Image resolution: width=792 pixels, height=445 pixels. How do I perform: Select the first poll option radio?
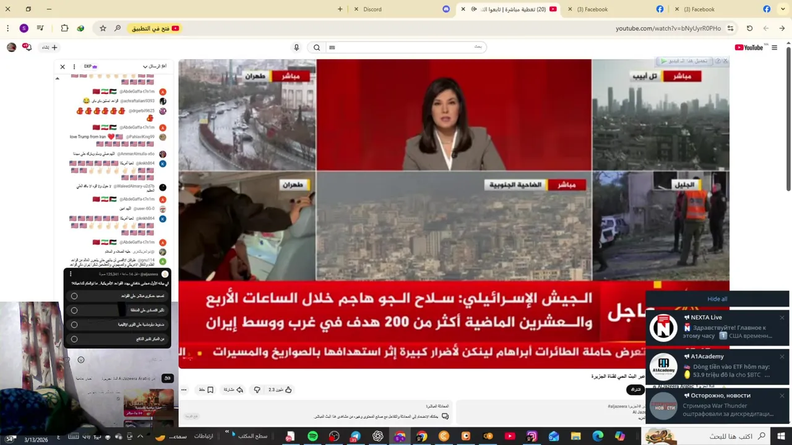(74, 297)
